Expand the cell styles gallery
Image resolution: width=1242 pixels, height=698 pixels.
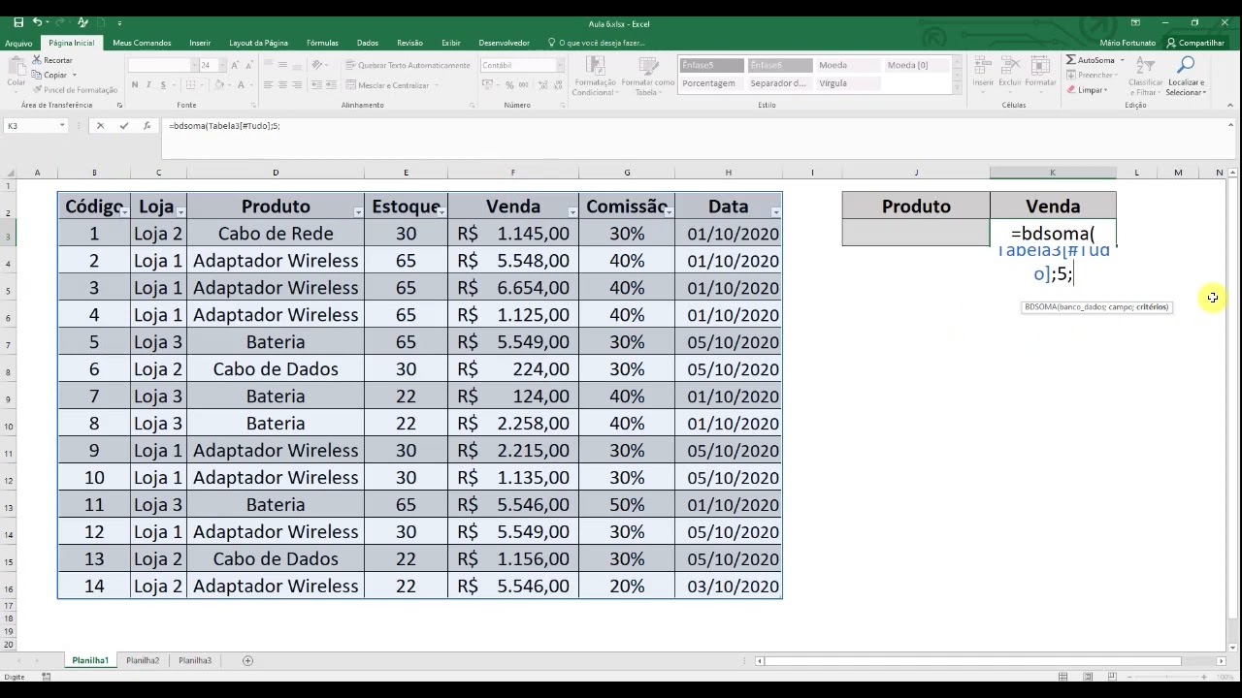956,88
